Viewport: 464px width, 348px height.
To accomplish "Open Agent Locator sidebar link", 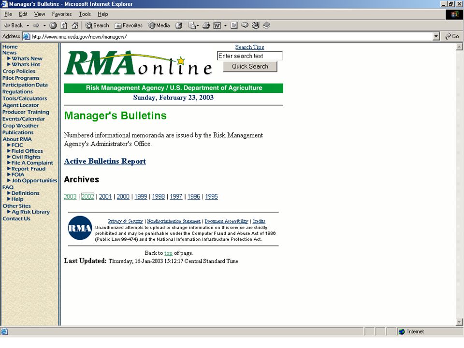I will tap(21, 105).
